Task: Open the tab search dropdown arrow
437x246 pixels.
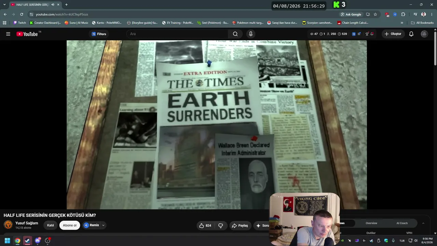Action: click(4, 4)
